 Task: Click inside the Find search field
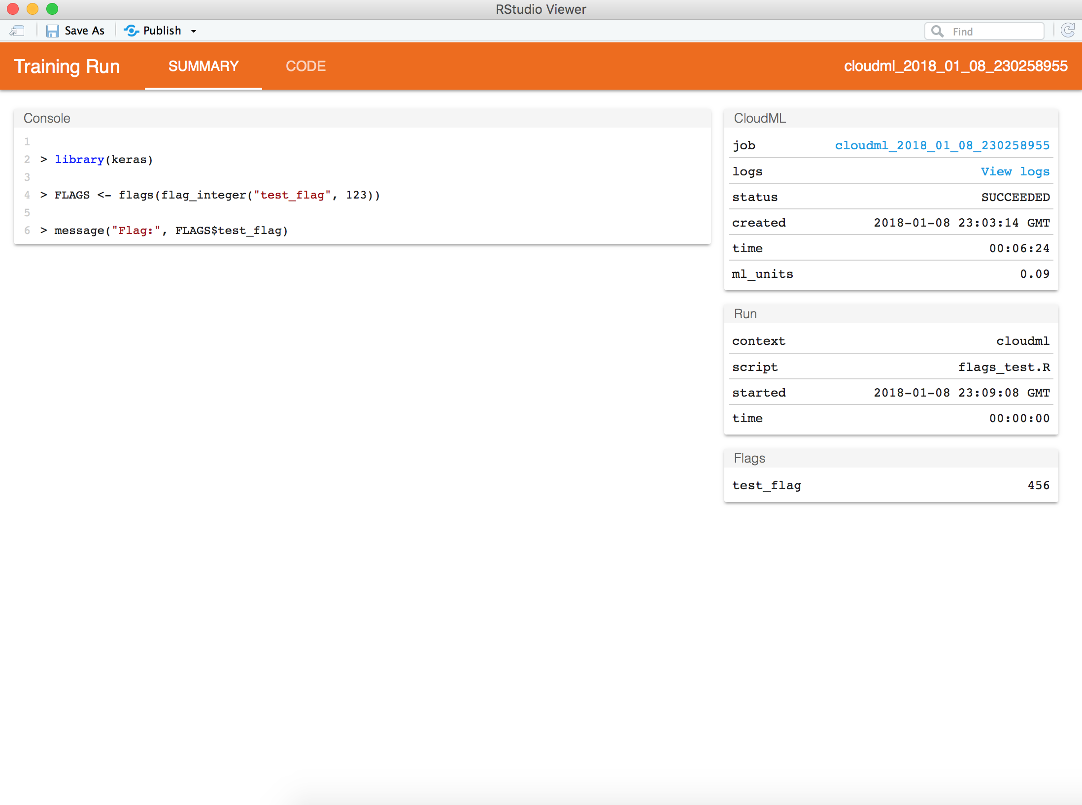990,31
